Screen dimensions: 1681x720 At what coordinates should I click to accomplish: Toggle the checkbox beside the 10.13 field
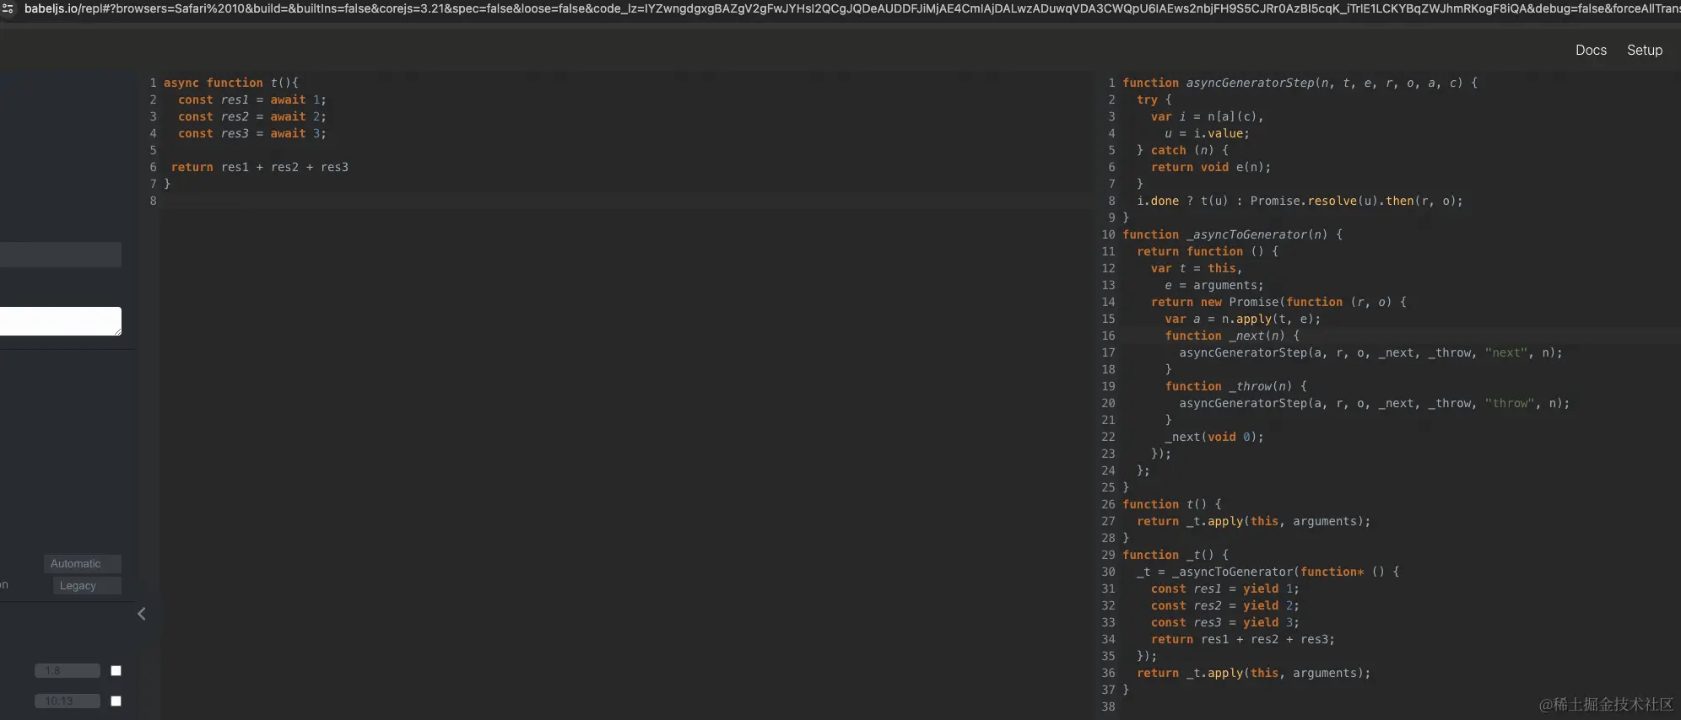pos(116,701)
